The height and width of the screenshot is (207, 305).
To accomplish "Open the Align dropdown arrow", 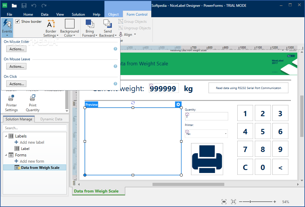I will pos(135,35).
